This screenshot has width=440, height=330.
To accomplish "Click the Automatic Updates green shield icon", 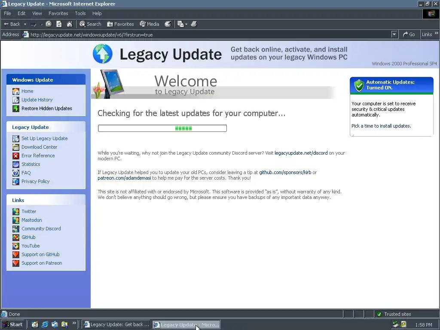I will (359, 85).
